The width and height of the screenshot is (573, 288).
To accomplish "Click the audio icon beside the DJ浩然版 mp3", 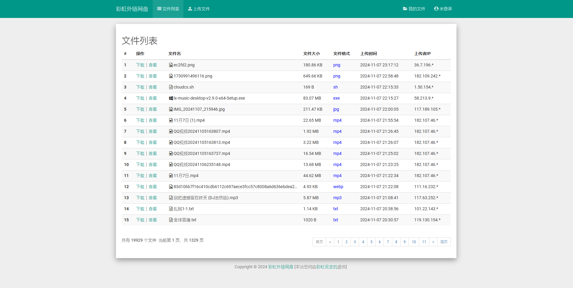I will click(x=171, y=198).
